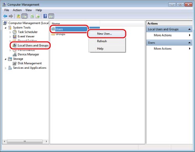Click the Computer Management root node icon
Image resolution: width=195 pixels, height=152 pixels.
pos(5,23)
